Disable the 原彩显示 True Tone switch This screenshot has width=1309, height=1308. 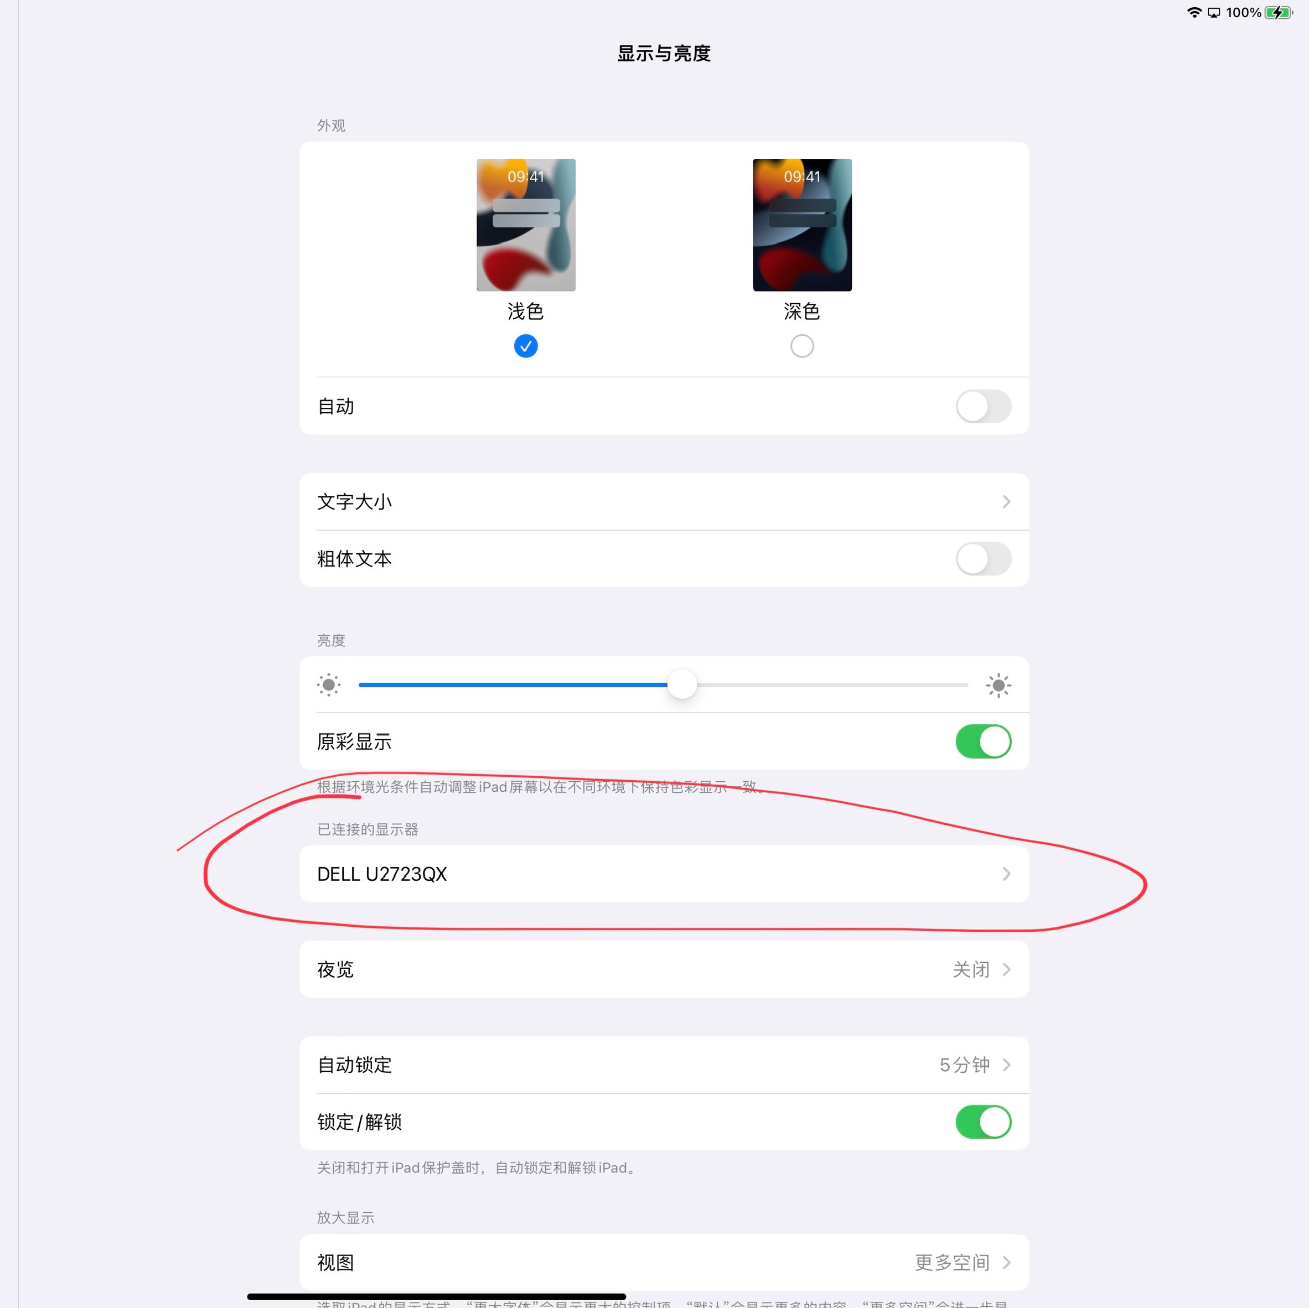[983, 741]
